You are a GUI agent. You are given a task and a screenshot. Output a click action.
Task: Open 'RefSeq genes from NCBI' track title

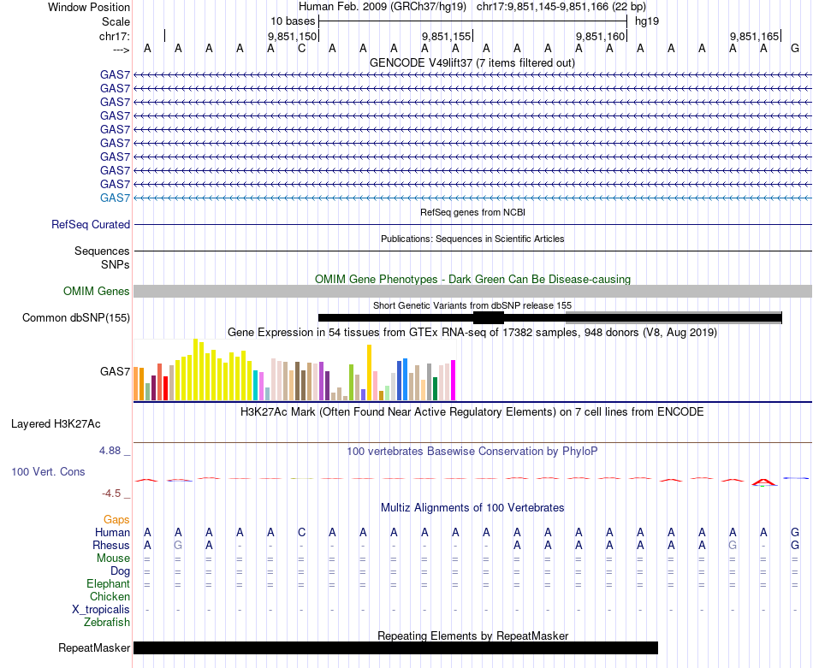[x=472, y=212]
